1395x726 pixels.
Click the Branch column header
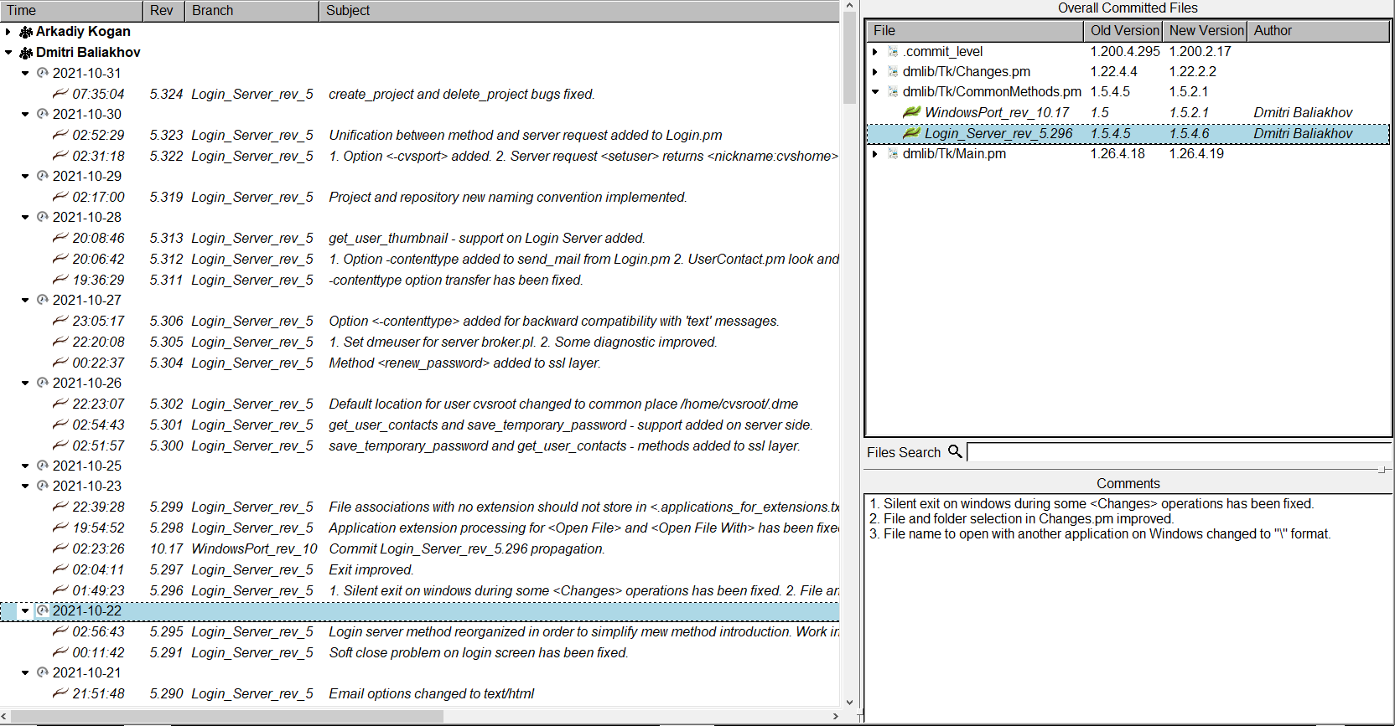coord(250,11)
